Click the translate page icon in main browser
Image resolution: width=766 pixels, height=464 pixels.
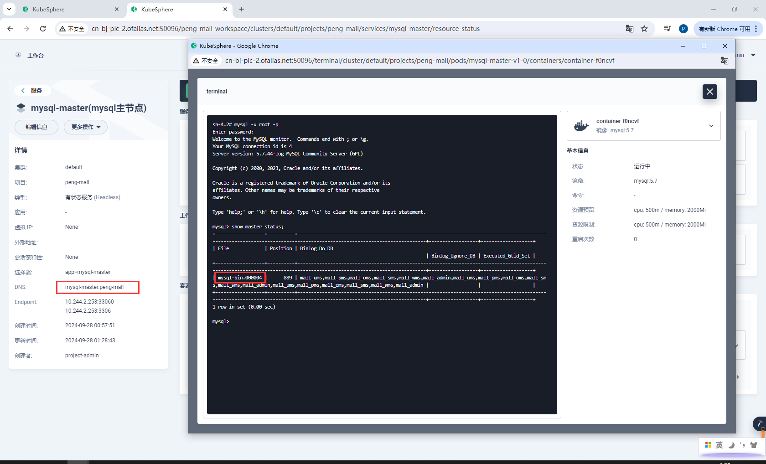coord(630,29)
